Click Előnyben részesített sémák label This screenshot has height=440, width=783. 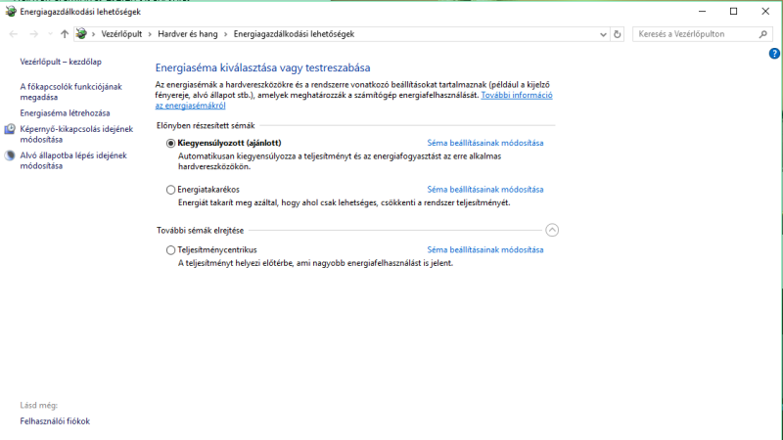206,126
